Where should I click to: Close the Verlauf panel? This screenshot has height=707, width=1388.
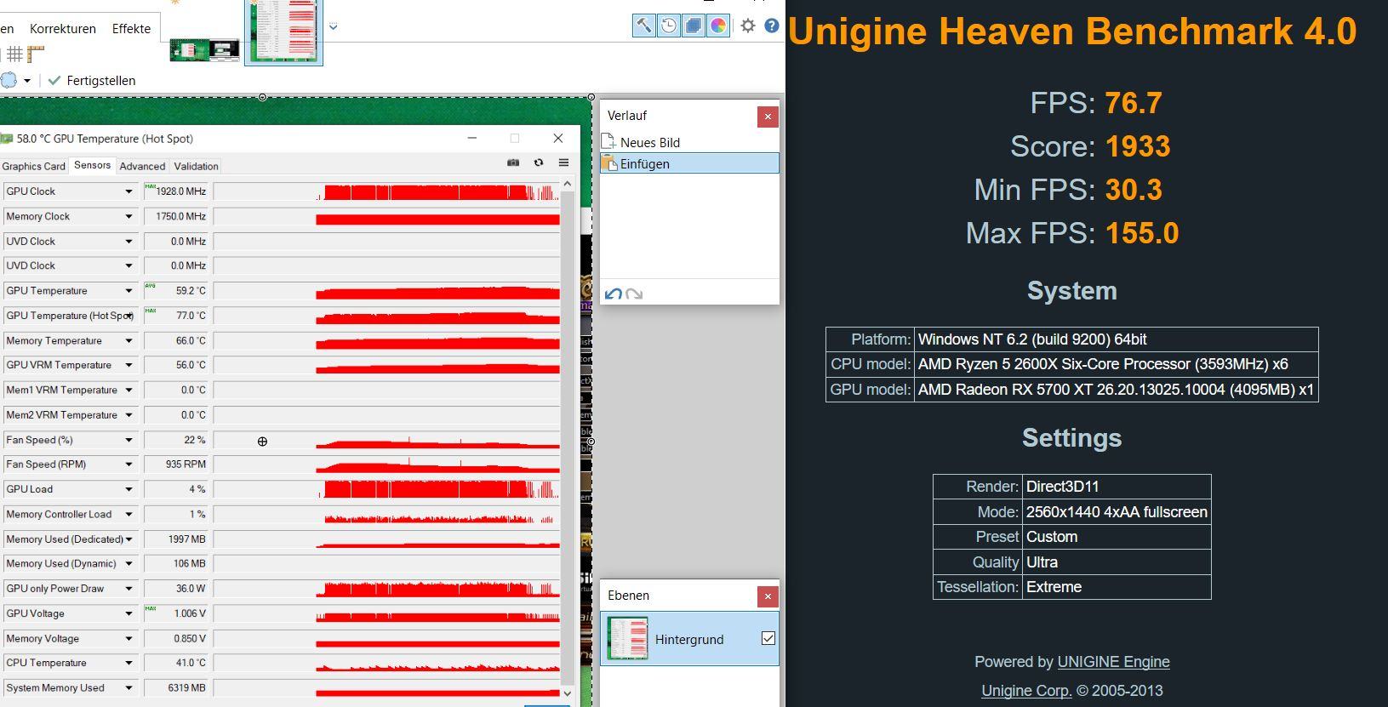[x=768, y=117]
